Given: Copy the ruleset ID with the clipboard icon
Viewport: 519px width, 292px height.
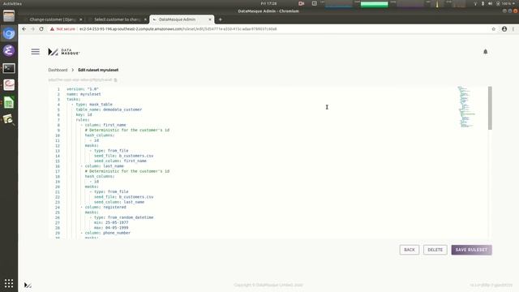Looking at the screenshot, I should click(x=115, y=79).
